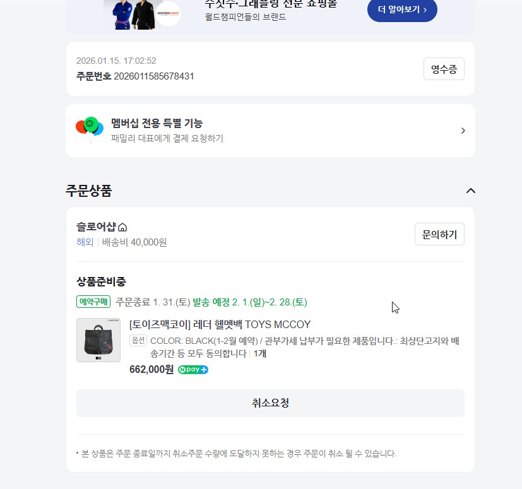Image resolution: width=522 pixels, height=489 pixels.
Task: Click the 예약구매 green badge
Action: tap(93, 302)
